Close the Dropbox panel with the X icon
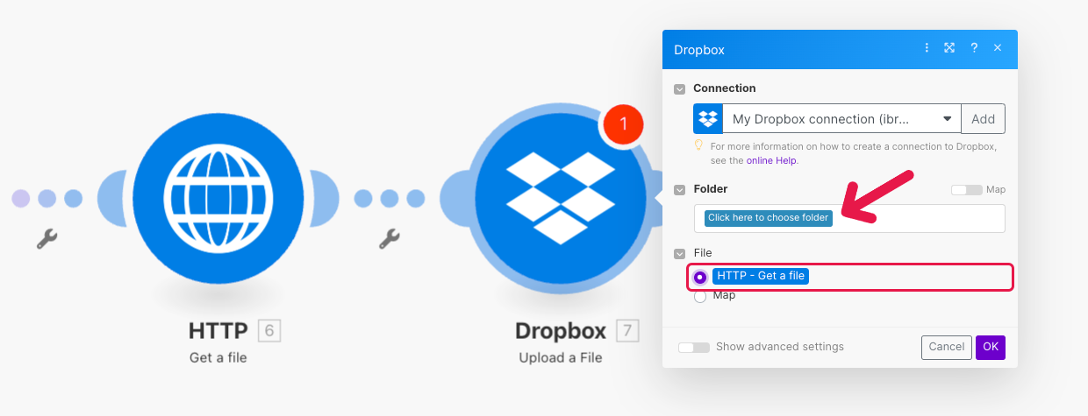 [x=998, y=48]
